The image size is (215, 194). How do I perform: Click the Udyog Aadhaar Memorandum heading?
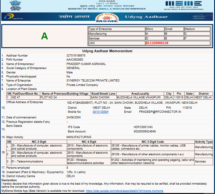click(107, 51)
